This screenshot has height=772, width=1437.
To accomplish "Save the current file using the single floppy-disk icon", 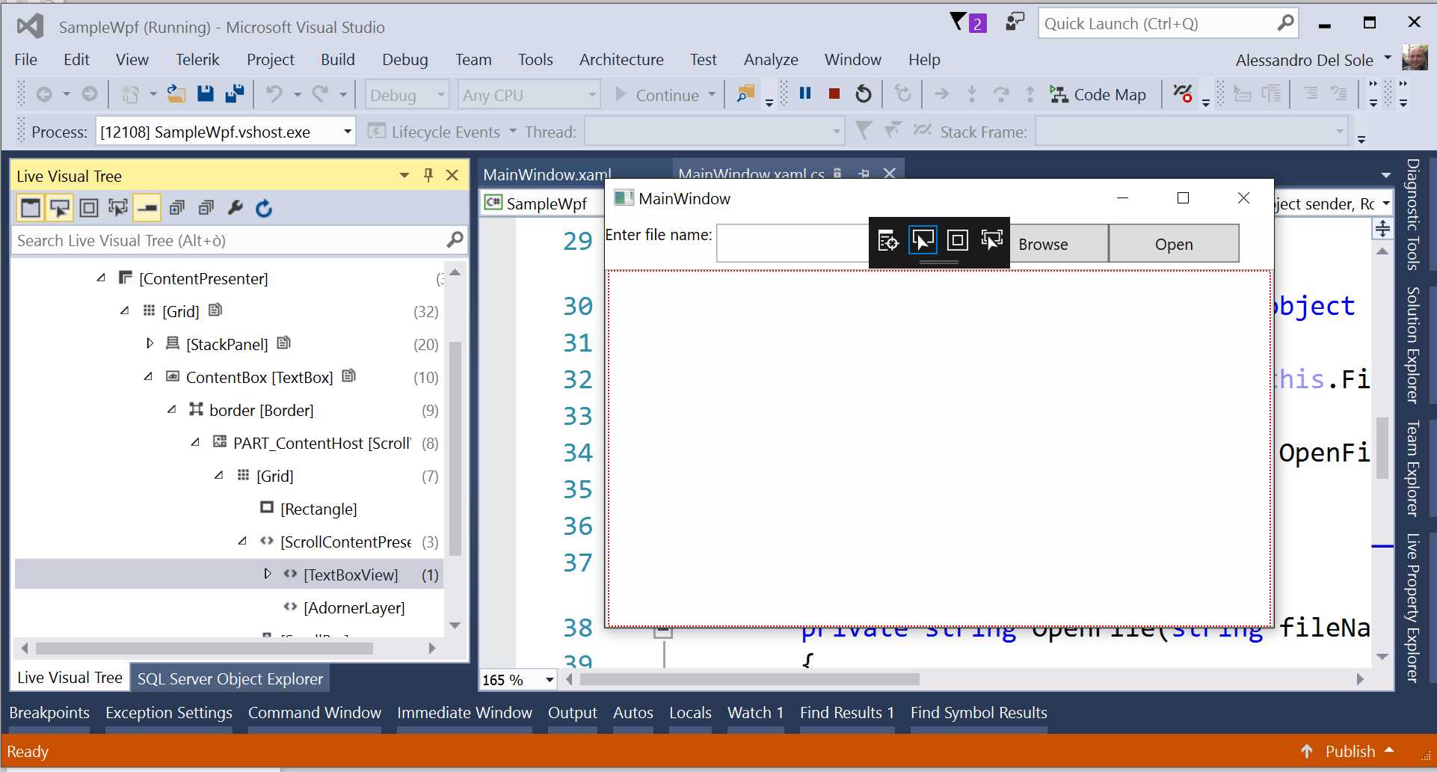I will [x=206, y=94].
